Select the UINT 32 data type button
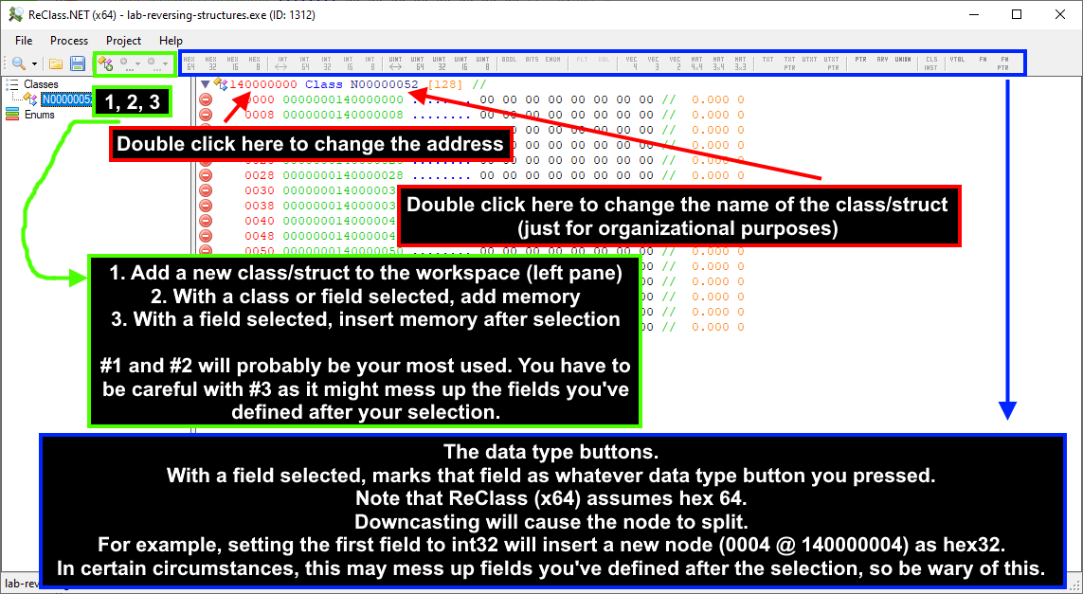Image resolution: width=1083 pixels, height=594 pixels. 440,63
